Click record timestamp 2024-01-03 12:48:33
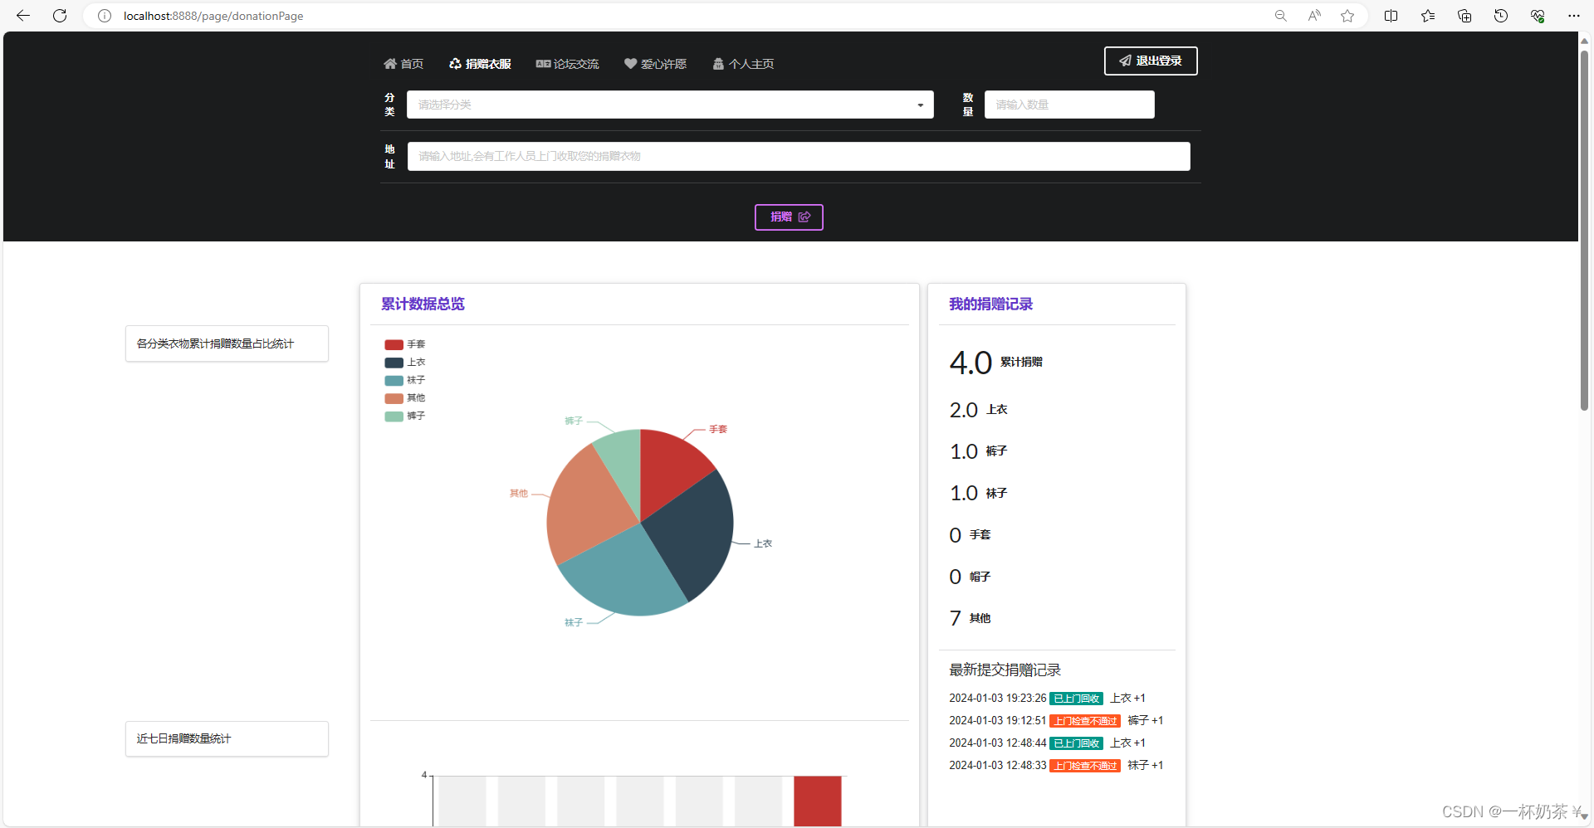Viewport: 1594px width, 828px height. click(998, 766)
